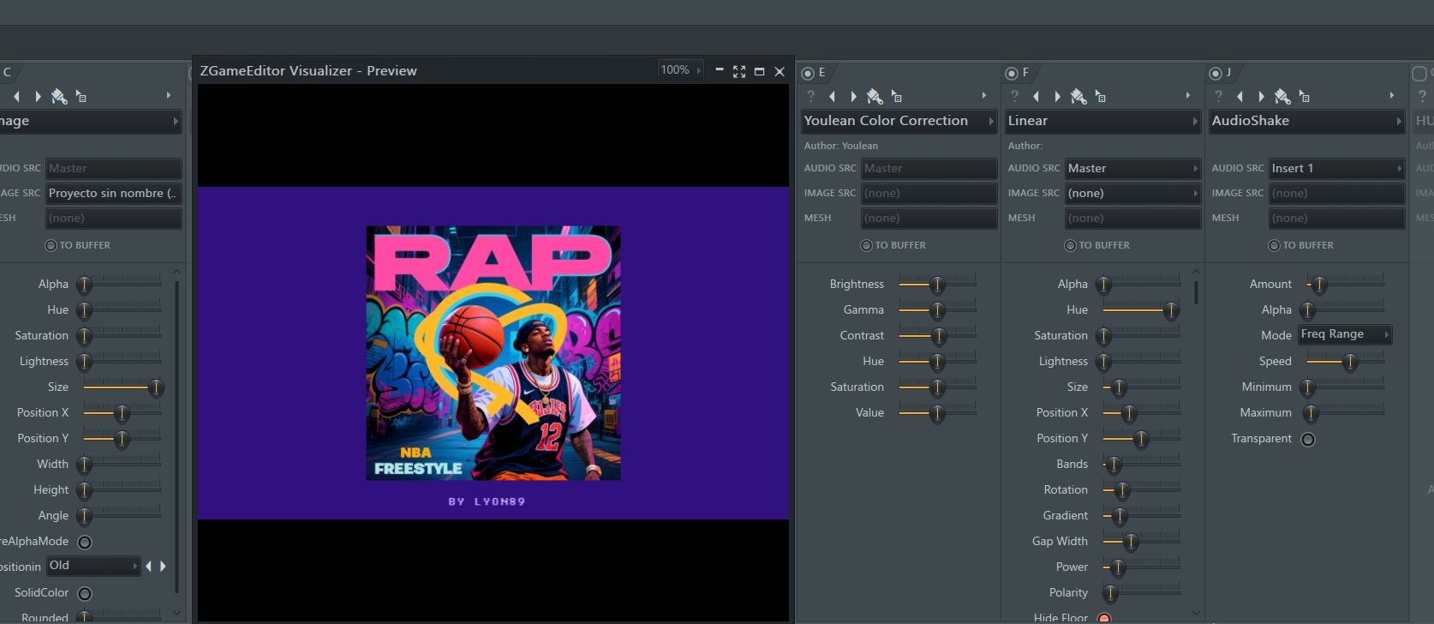1434x624 pixels.
Task: Select previous effect in layer J
Action: (x=1240, y=96)
